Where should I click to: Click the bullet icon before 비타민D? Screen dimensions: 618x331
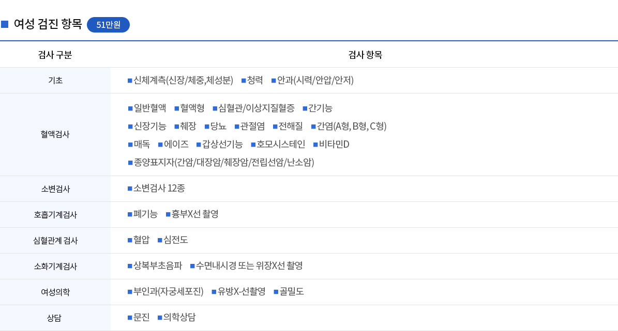[x=315, y=145]
